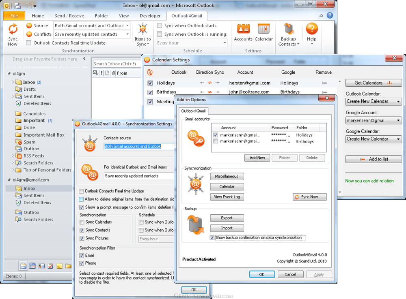Enable second markerlsenn account with Birthdays folder
This screenshot has width=406, height=299.
pos(216,141)
